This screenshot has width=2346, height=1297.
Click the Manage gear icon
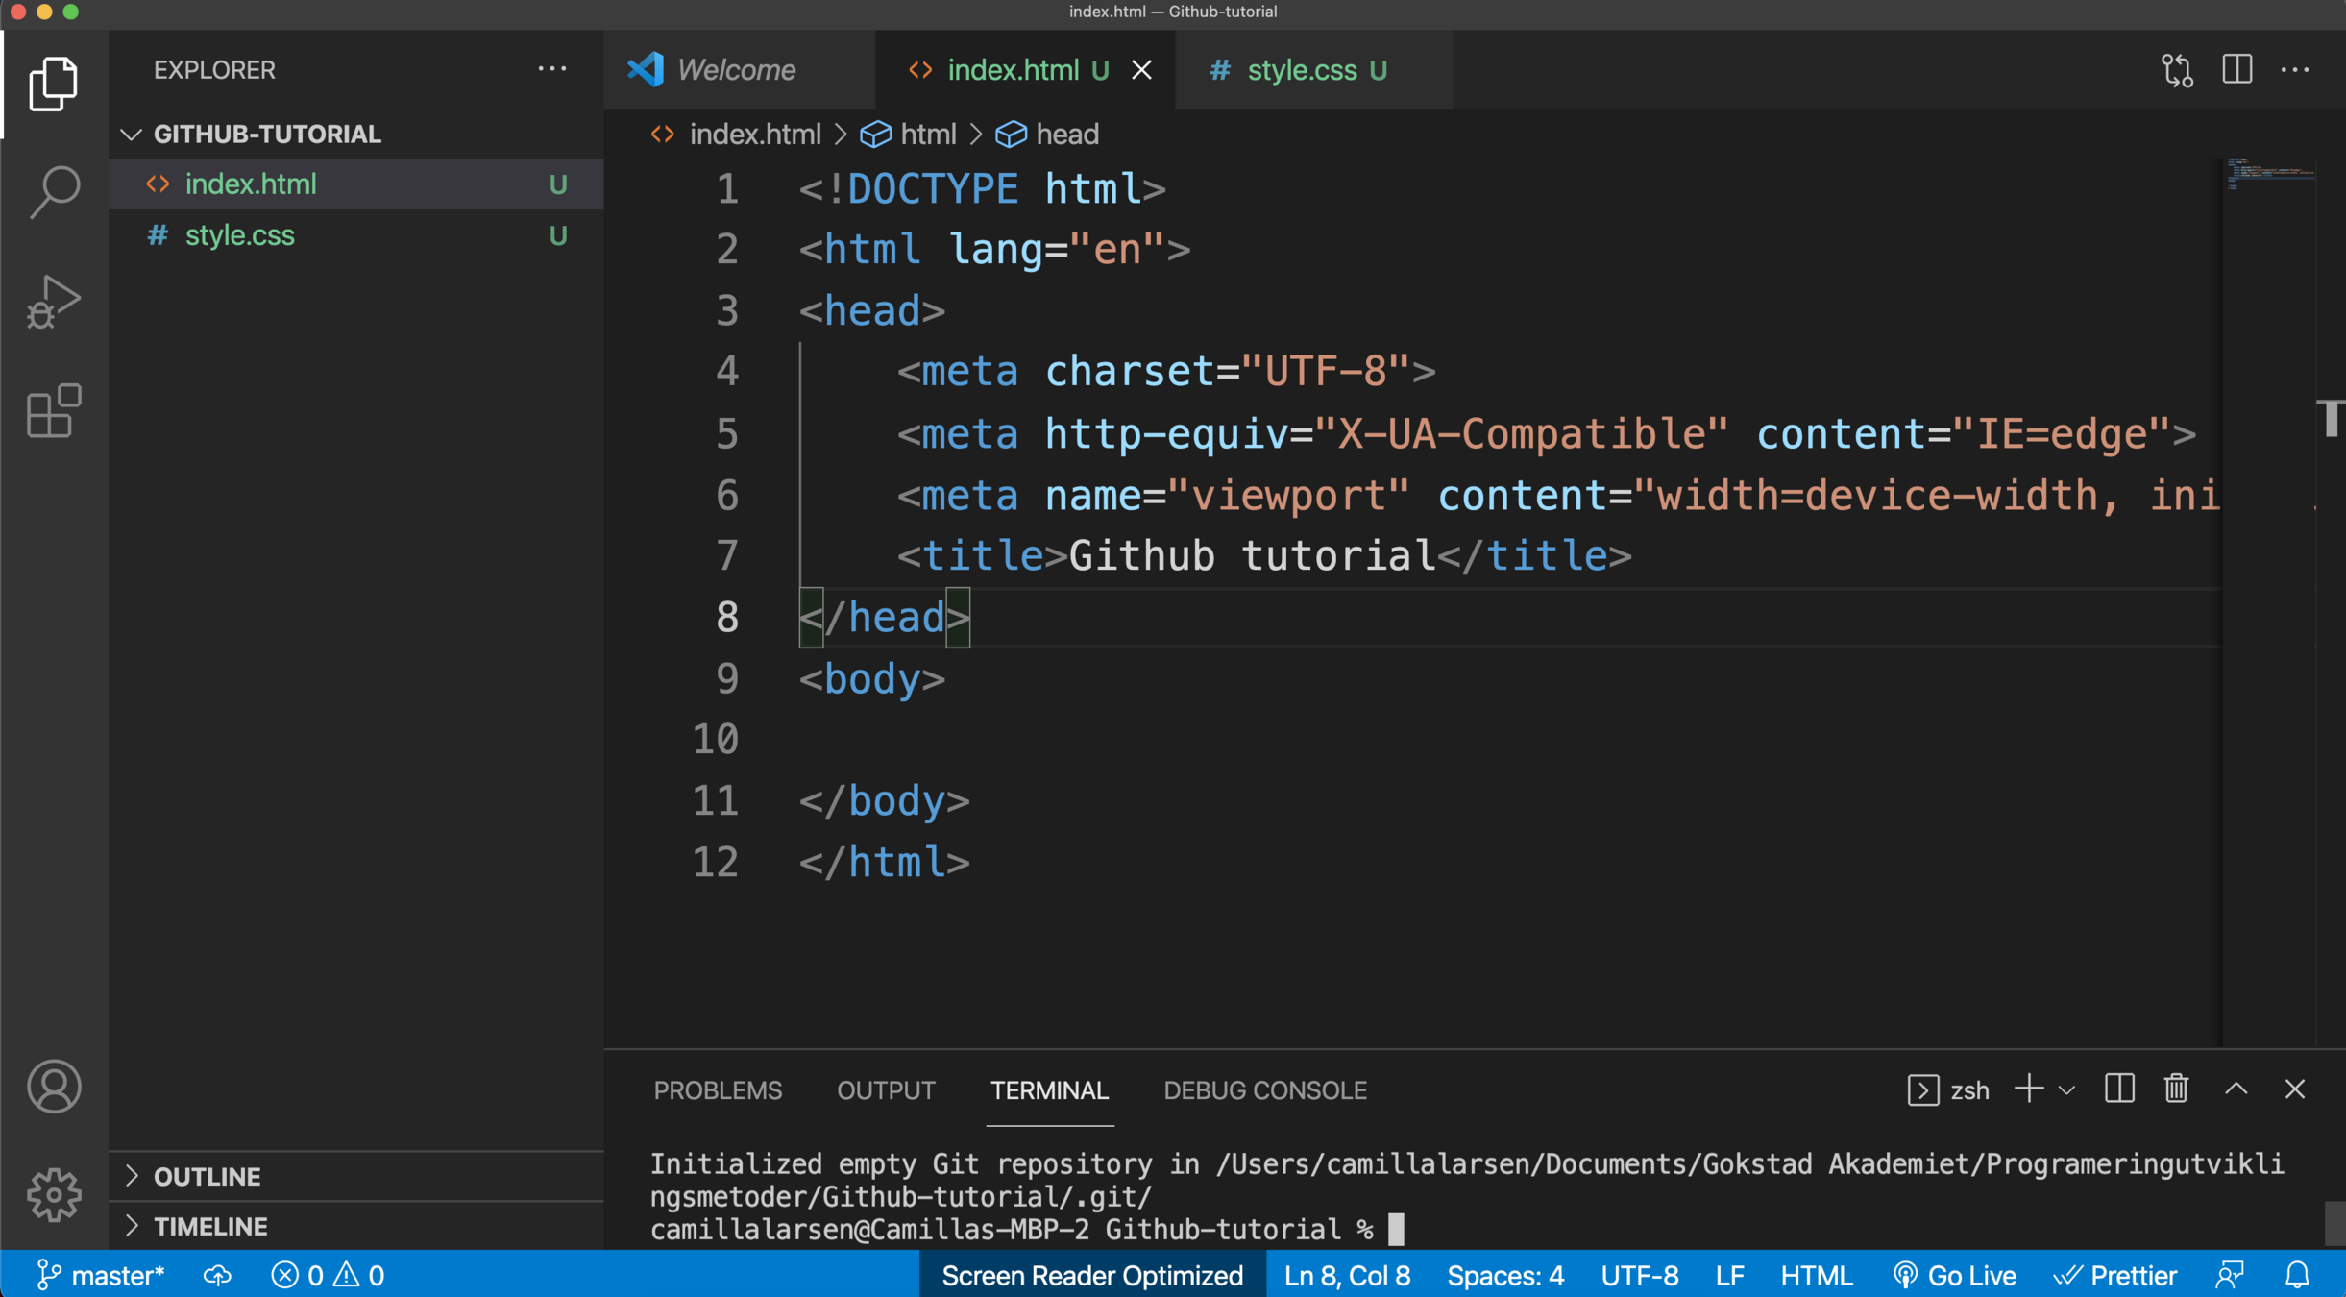point(54,1194)
